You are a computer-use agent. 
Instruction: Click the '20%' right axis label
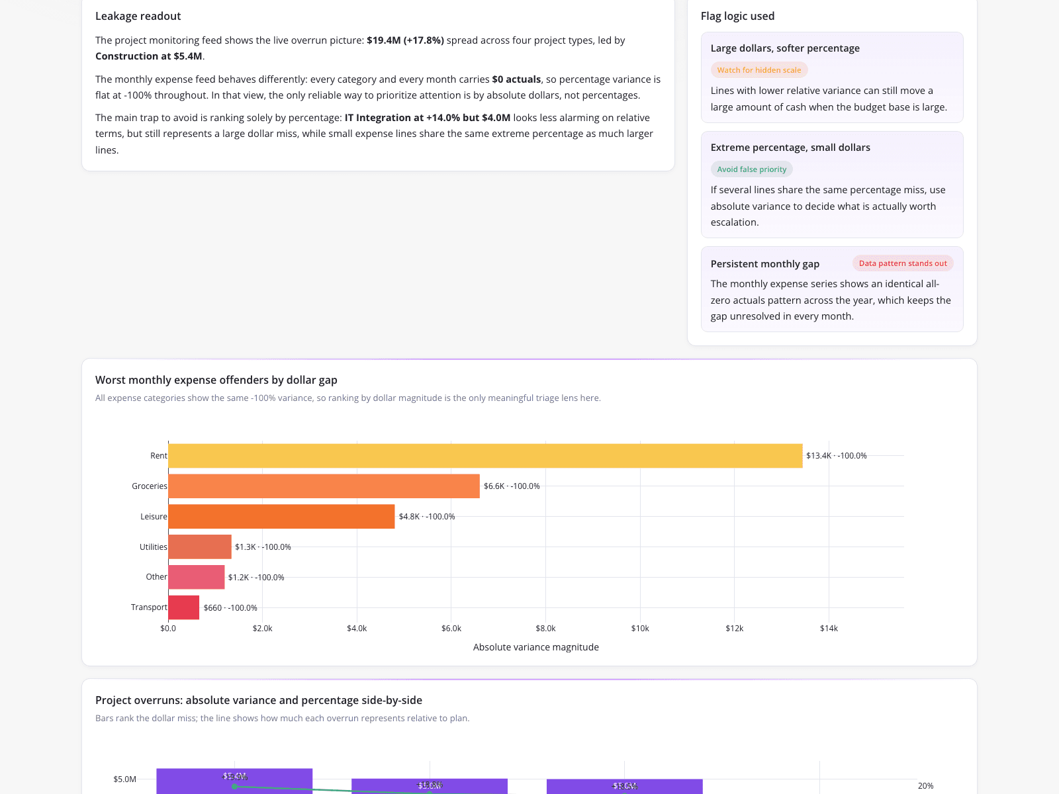(x=925, y=786)
